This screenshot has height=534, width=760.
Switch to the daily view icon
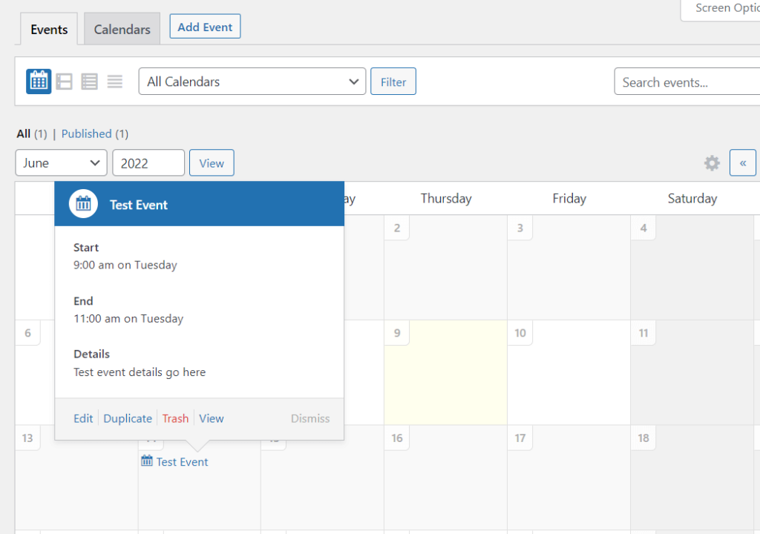[89, 81]
